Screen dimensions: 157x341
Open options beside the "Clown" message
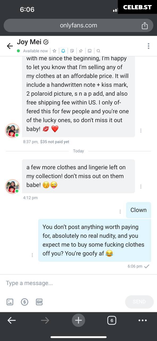tap(120, 212)
